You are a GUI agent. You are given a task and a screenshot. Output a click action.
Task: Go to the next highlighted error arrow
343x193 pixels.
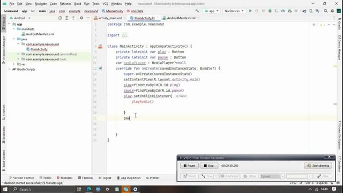point(334,25)
